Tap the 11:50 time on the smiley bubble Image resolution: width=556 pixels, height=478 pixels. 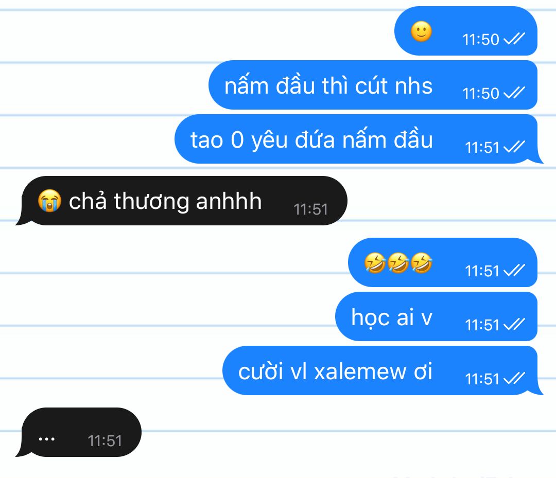point(480,39)
